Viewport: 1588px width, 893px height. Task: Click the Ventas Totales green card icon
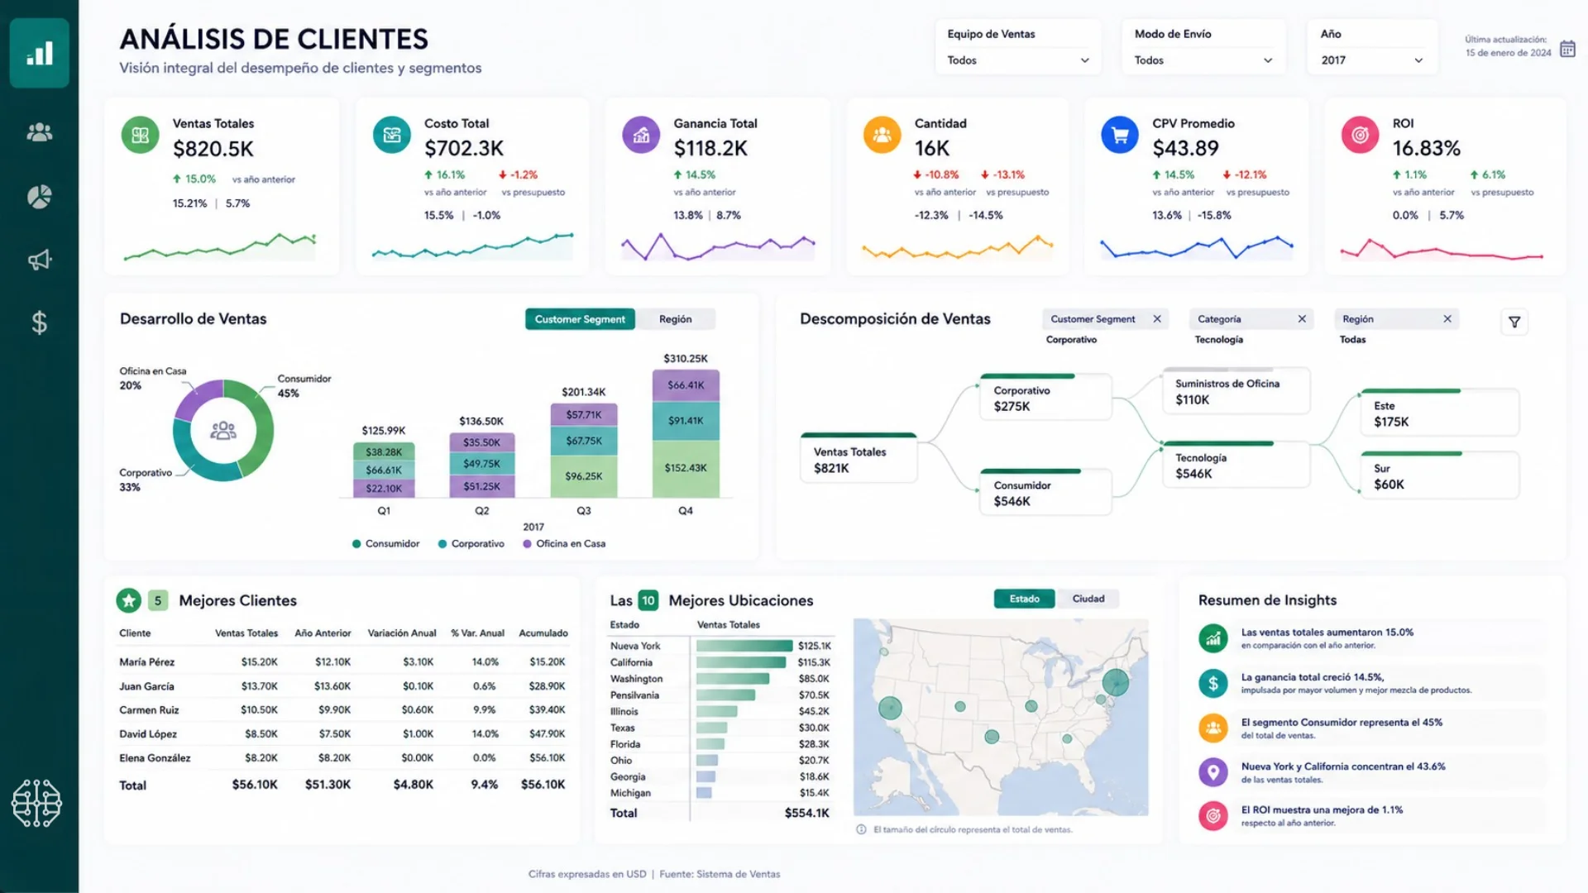pos(140,135)
